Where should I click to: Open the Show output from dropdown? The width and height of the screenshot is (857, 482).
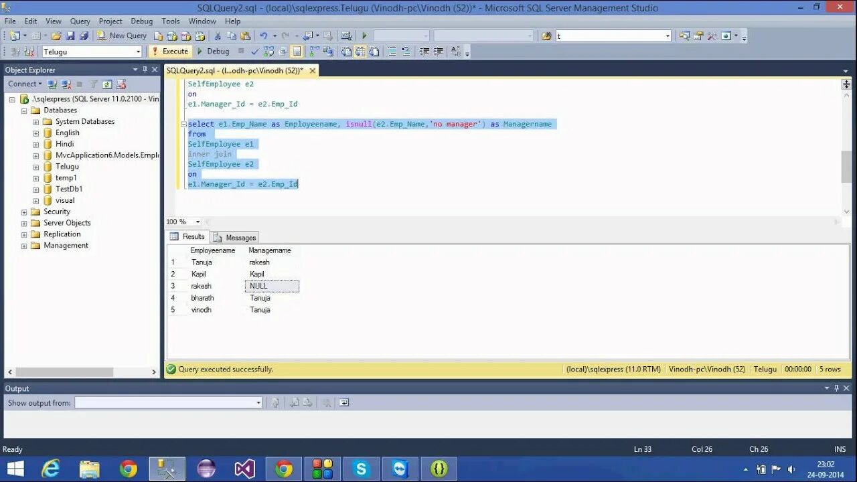(x=258, y=403)
